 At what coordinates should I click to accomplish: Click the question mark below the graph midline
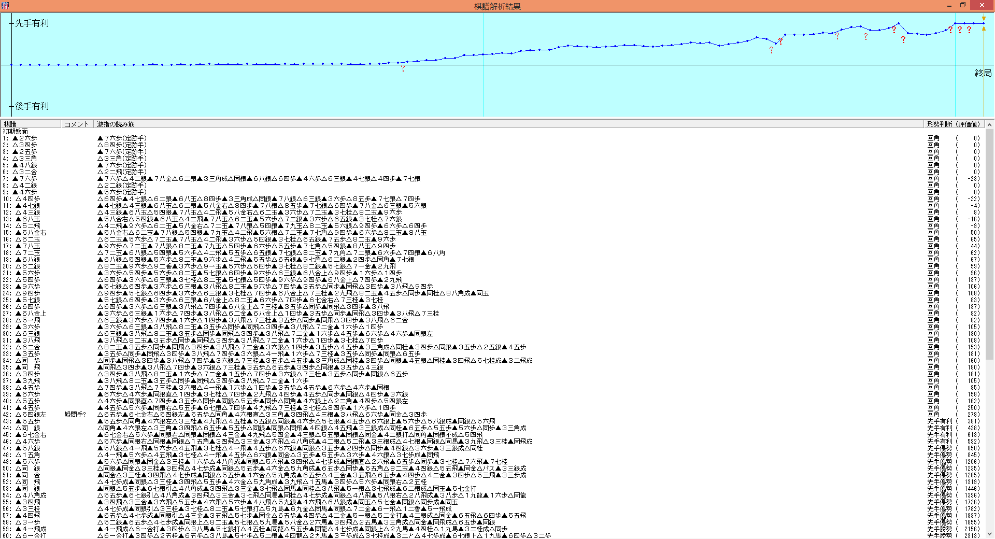(403, 68)
